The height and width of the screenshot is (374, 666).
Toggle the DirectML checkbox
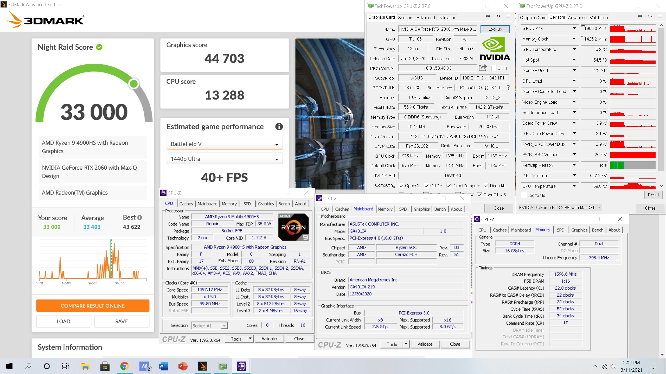coord(486,186)
